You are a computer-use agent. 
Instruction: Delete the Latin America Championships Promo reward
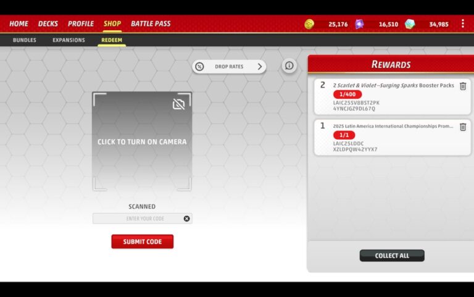tap(463, 127)
